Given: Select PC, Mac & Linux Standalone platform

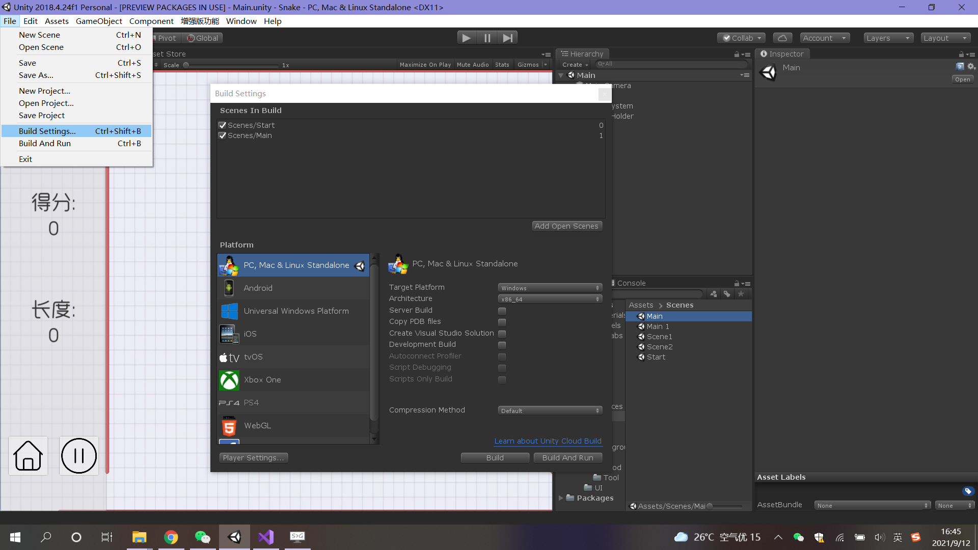Looking at the screenshot, I should [x=293, y=265].
